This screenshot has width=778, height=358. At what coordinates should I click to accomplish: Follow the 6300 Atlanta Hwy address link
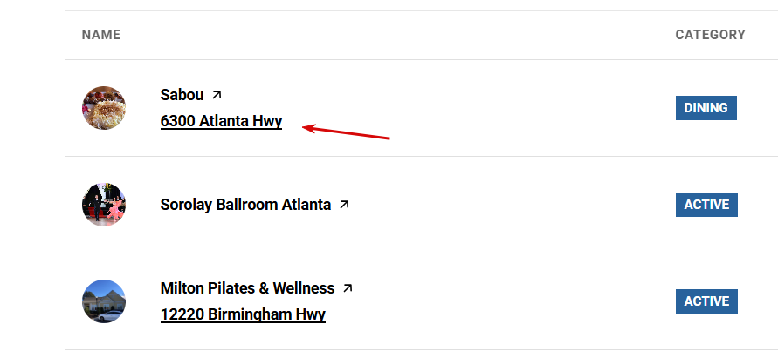(x=221, y=121)
